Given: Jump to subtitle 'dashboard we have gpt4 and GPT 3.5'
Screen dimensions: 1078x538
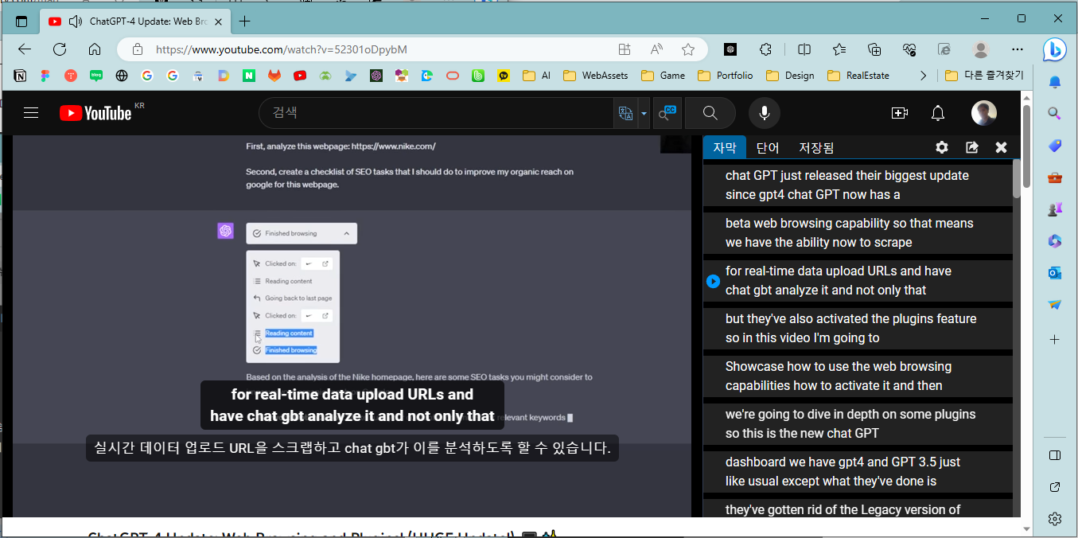Looking at the screenshot, I should point(858,471).
